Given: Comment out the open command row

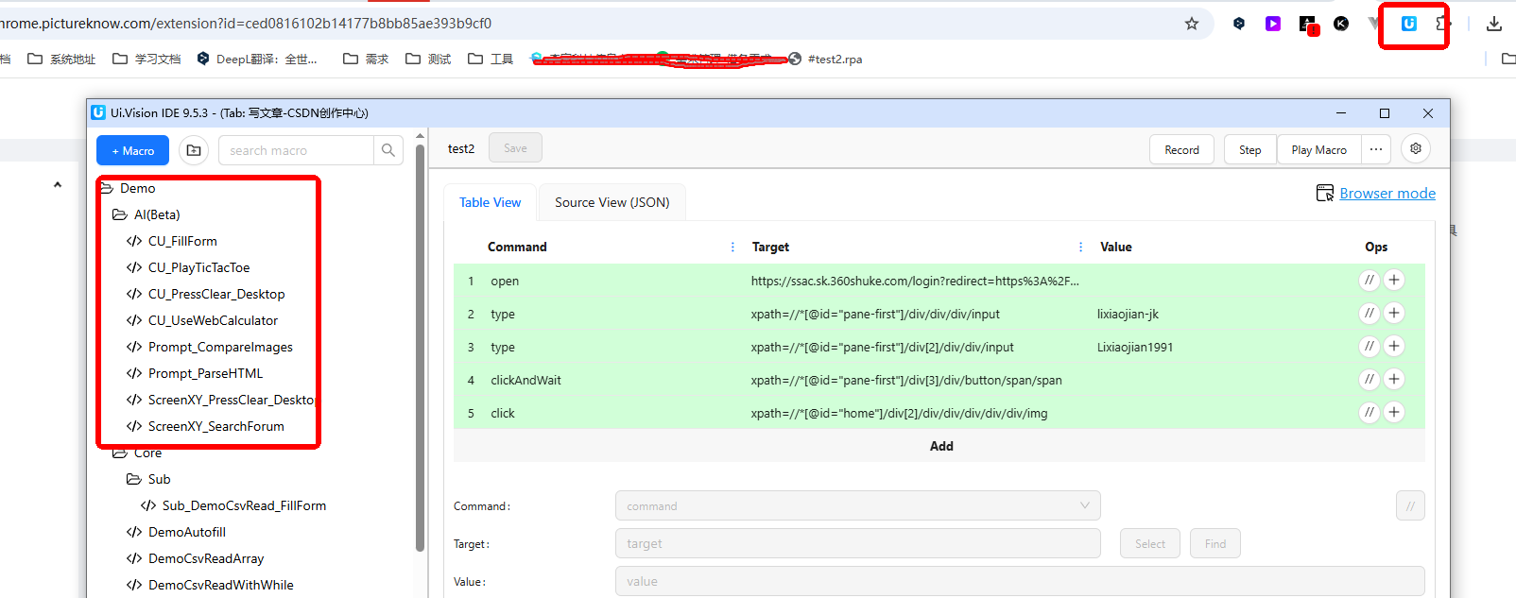Looking at the screenshot, I should [1369, 280].
